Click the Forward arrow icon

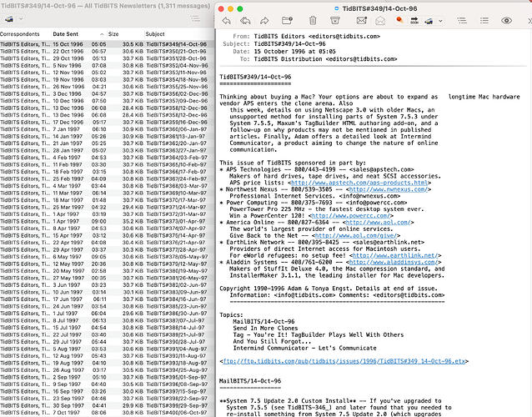[264, 21]
